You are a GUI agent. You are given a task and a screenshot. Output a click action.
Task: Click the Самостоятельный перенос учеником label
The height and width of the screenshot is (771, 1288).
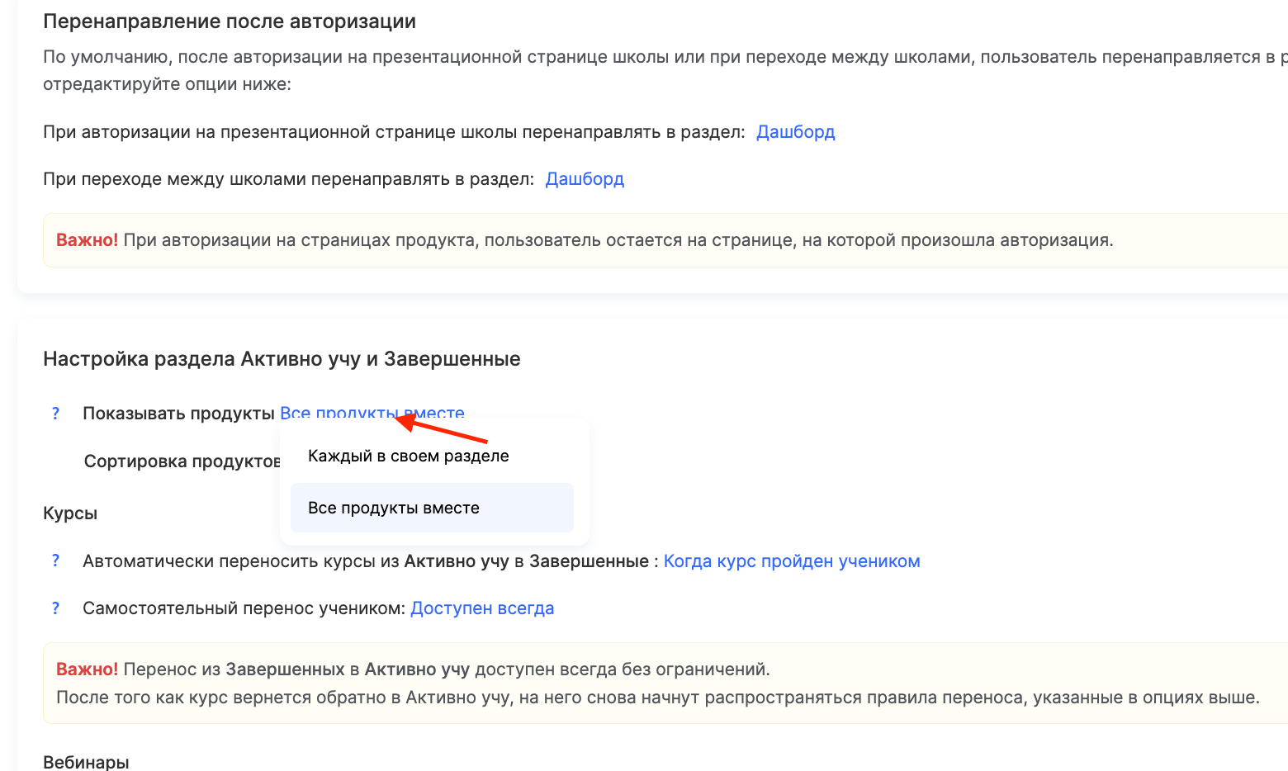click(x=244, y=608)
